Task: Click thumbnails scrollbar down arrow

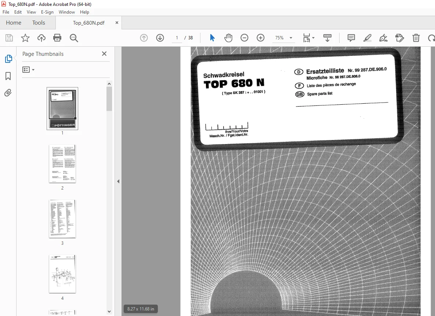Action: pyautogui.click(x=109, y=312)
